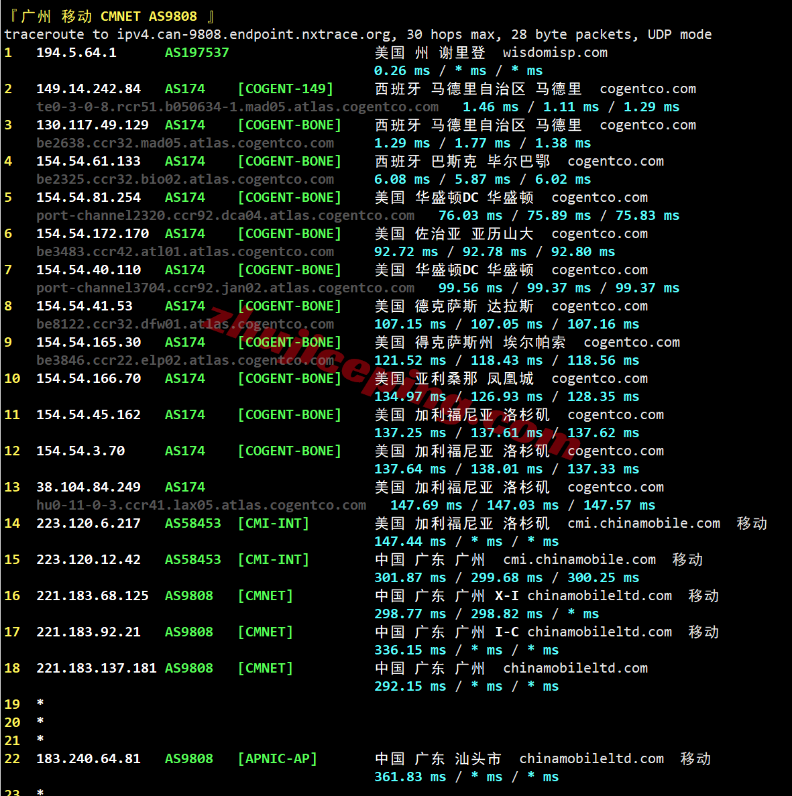
Task: Click latency value 301.87 ms
Action: coord(410,577)
